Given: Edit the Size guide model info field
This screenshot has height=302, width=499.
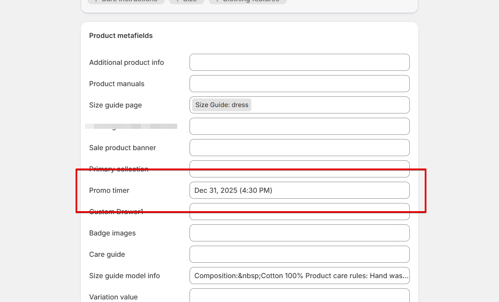Looking at the screenshot, I should 300,275.
